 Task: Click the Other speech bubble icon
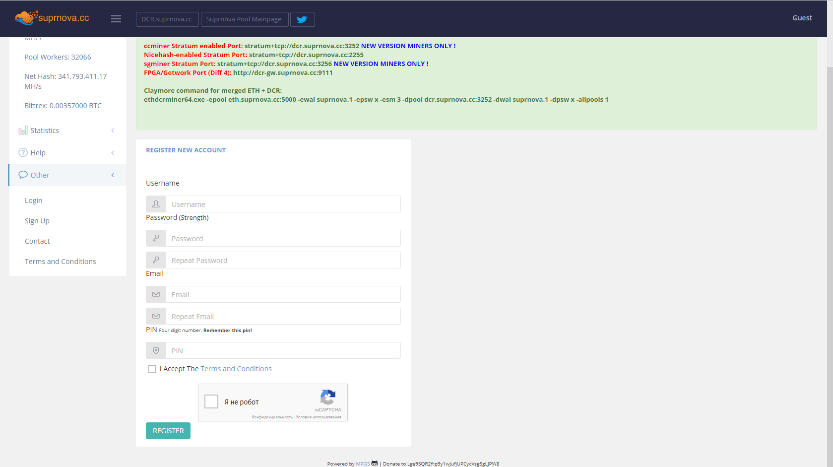[x=23, y=175]
